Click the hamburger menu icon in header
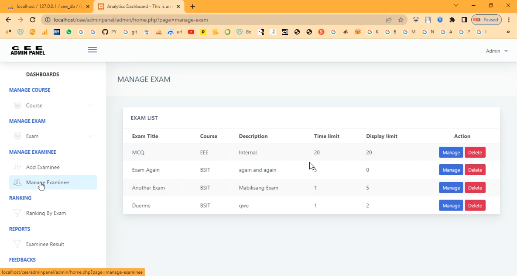 92,50
